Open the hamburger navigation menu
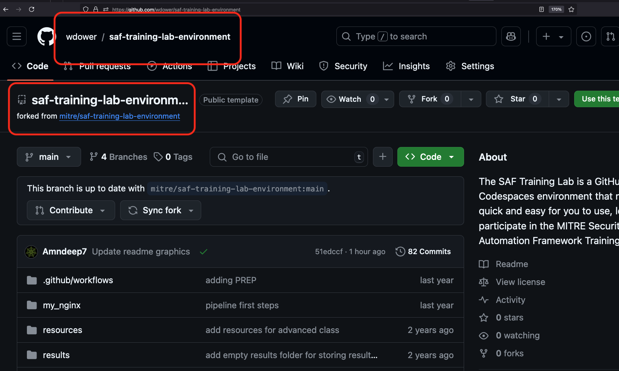The width and height of the screenshot is (619, 371). click(x=16, y=37)
